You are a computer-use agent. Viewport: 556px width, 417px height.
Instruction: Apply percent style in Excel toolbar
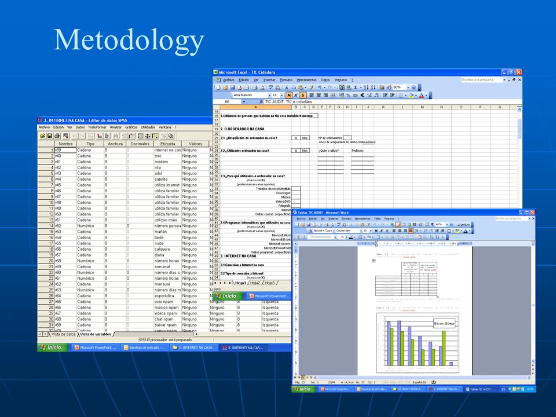coord(348,96)
